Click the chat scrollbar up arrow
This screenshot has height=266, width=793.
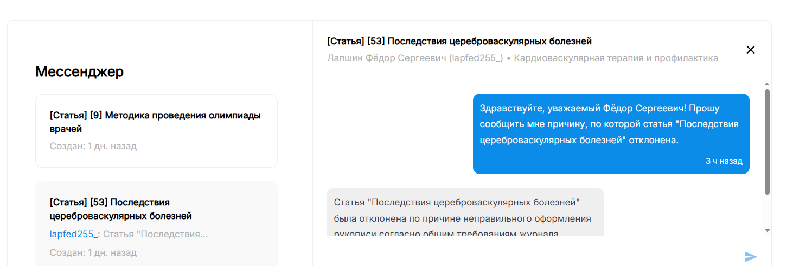tap(767, 85)
